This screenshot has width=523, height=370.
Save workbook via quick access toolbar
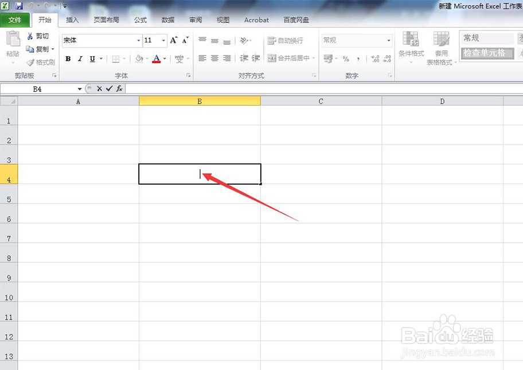(19, 6)
